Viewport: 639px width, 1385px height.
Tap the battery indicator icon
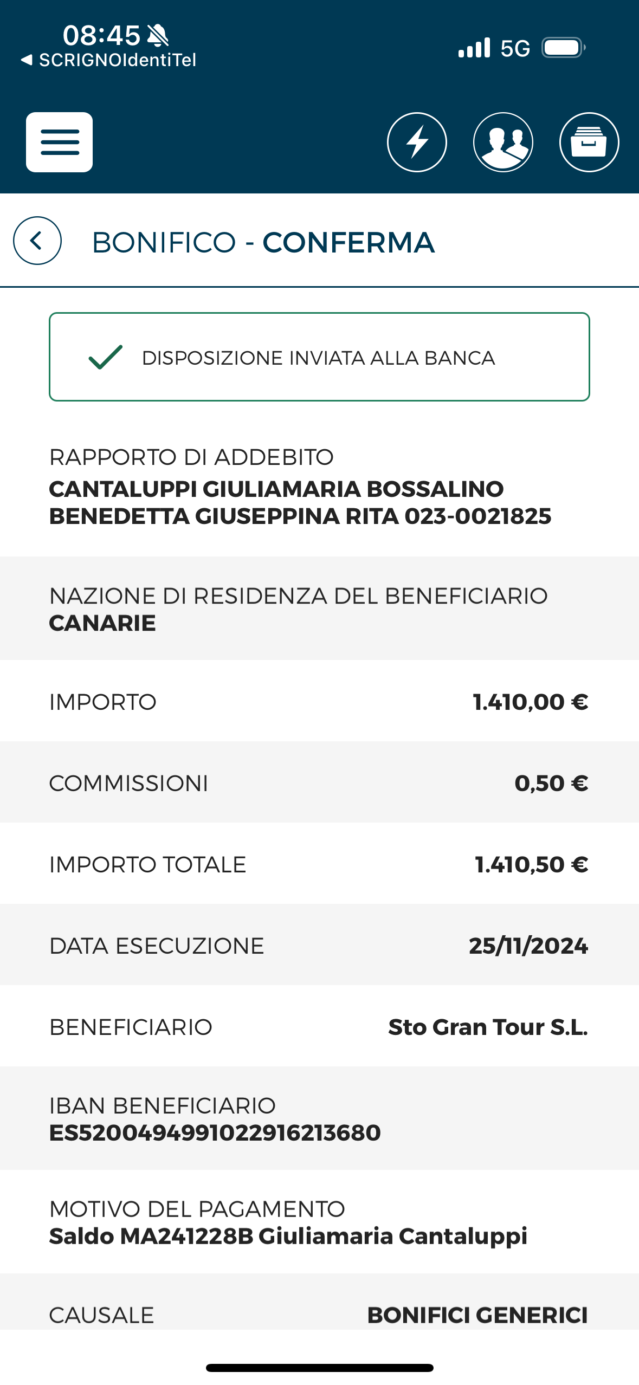[564, 48]
